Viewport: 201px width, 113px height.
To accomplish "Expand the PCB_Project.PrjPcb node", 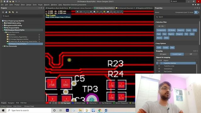I will [x=3, y=28].
